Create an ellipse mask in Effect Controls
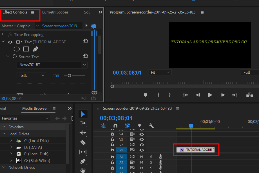 [17, 49]
